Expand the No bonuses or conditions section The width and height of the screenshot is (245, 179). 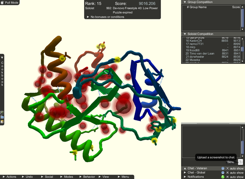tap(88, 17)
